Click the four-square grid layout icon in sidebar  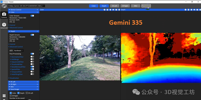4,96
